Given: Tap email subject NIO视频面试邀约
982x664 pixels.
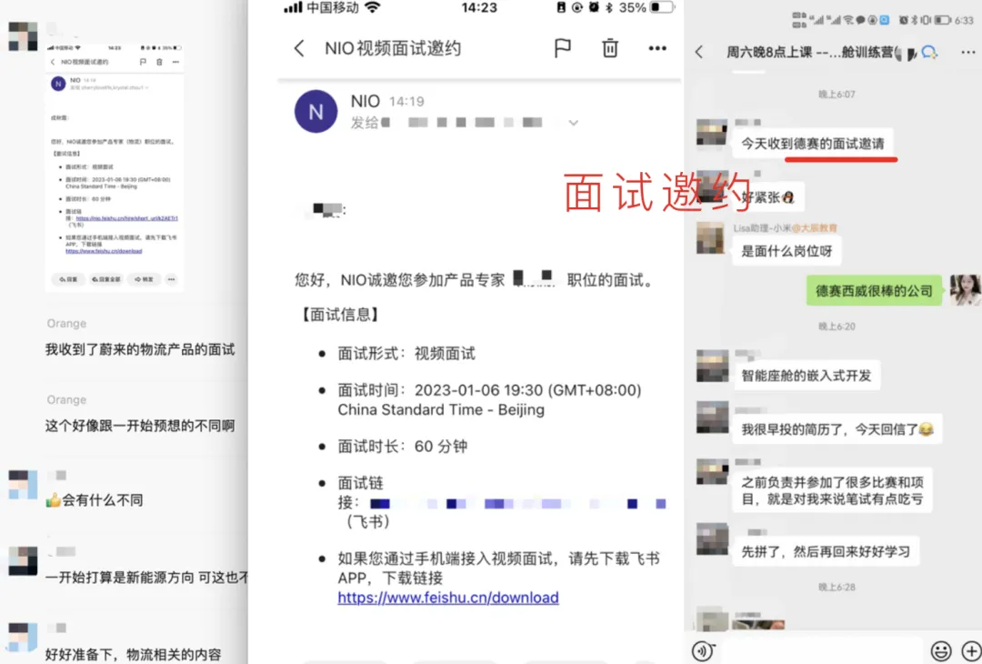Looking at the screenshot, I should [x=393, y=48].
